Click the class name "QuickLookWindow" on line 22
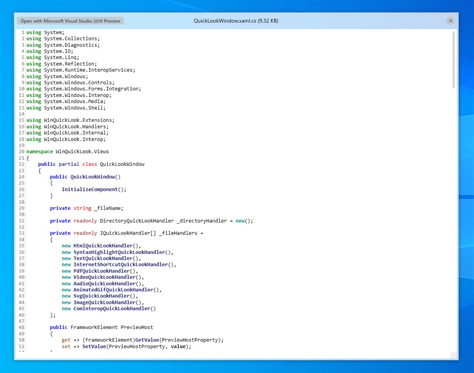The height and width of the screenshot is (373, 474). click(x=122, y=164)
